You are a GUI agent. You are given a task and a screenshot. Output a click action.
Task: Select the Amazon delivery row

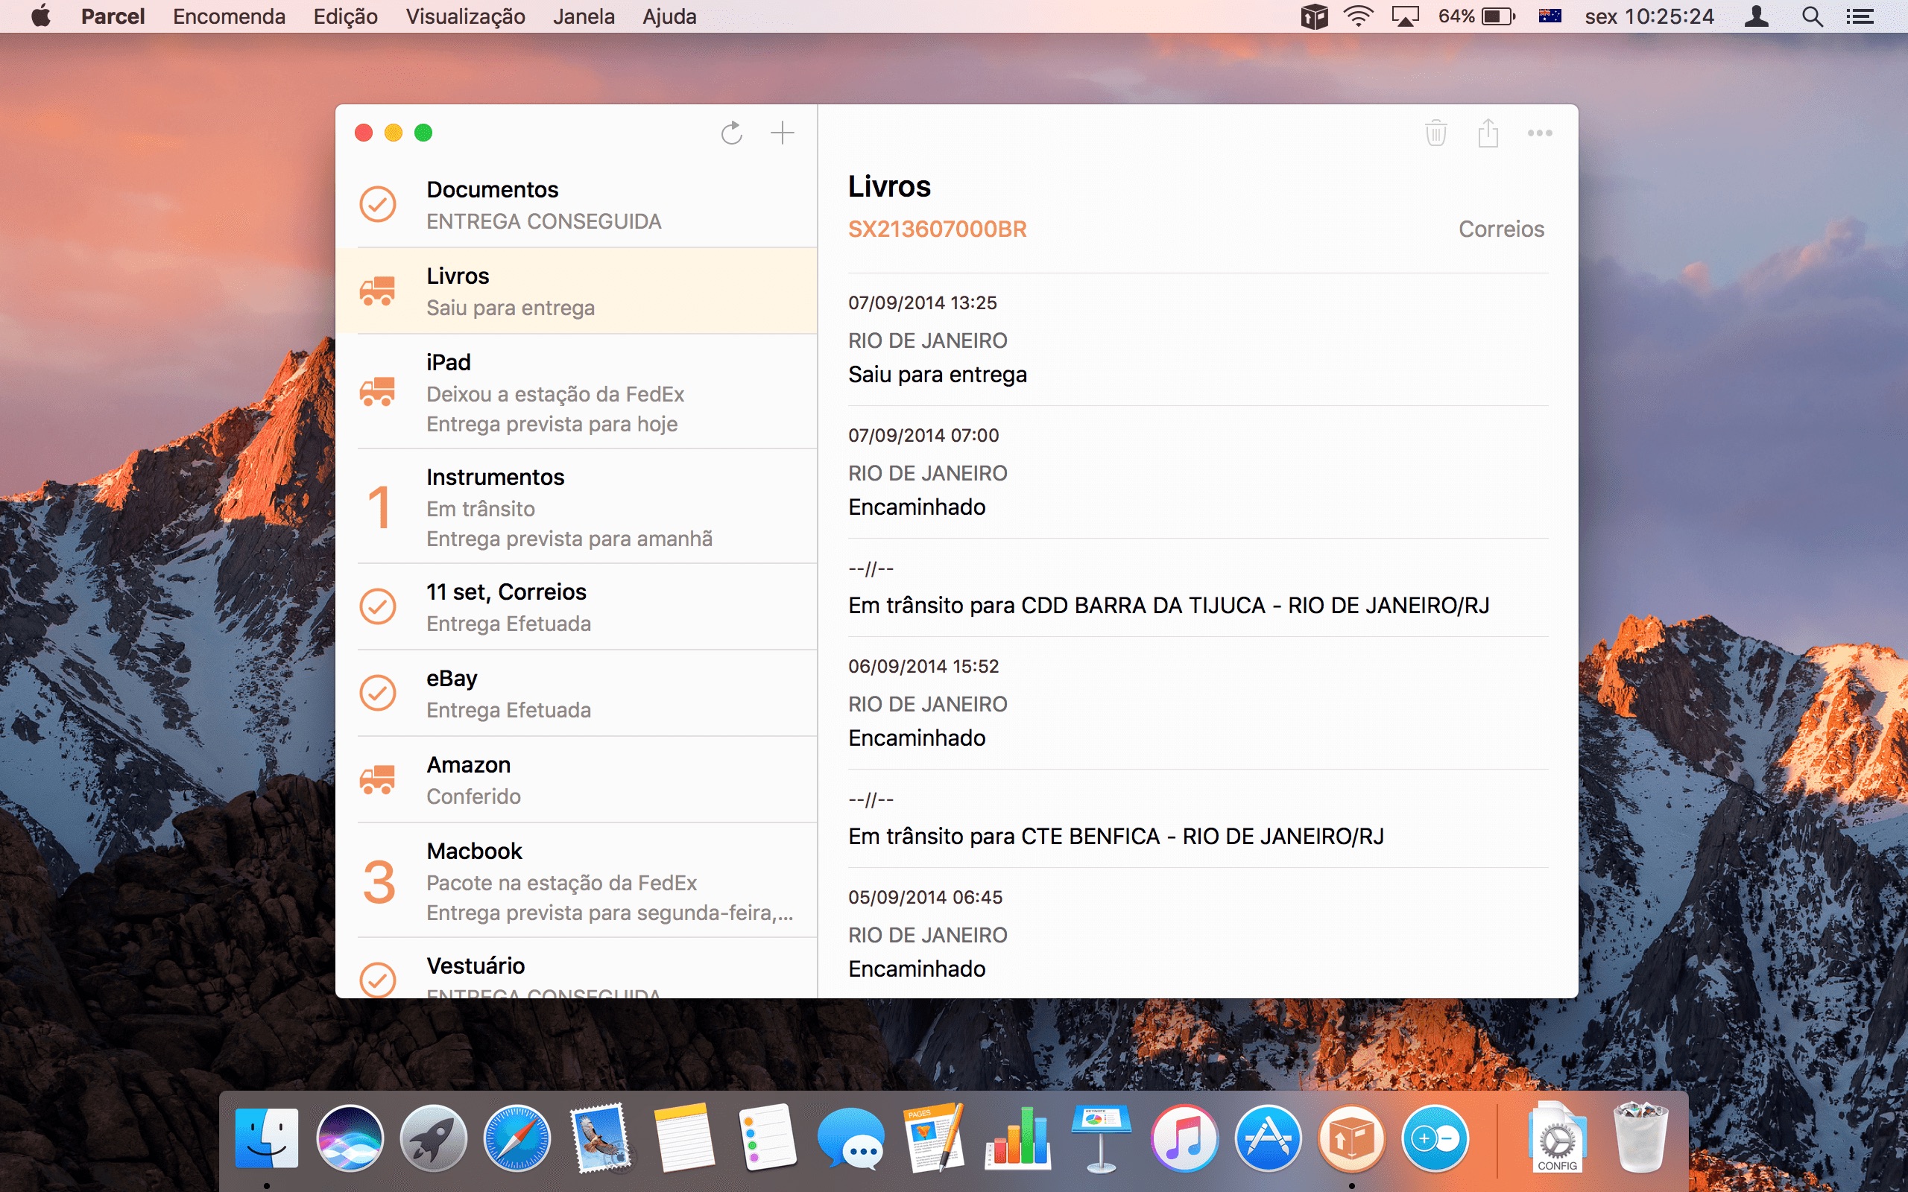(x=576, y=779)
